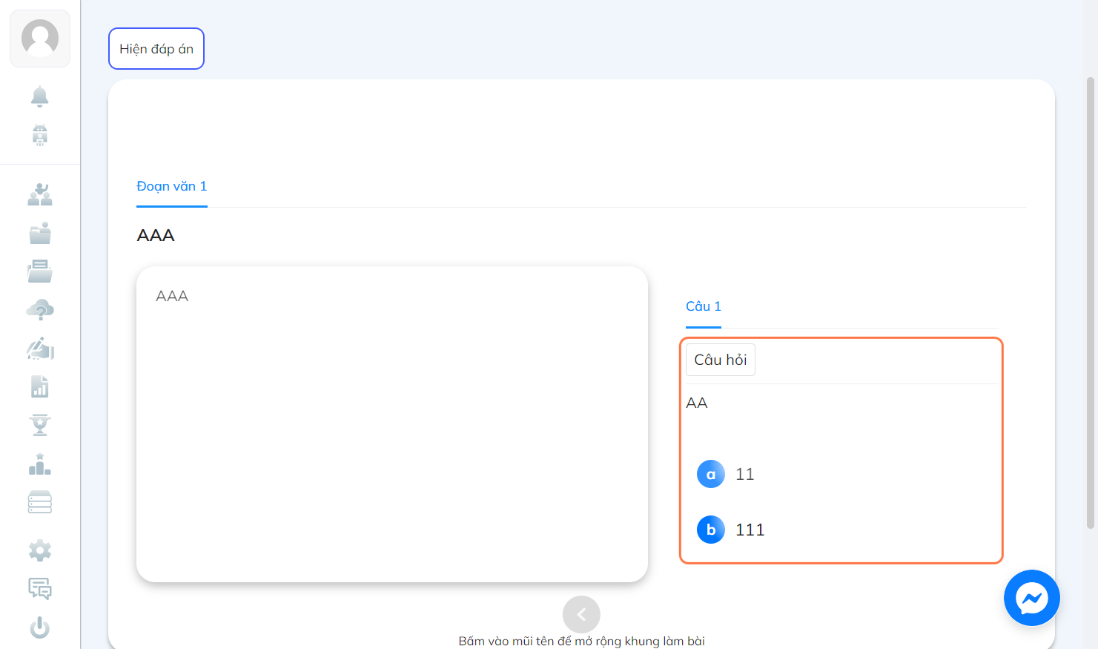
Task: Switch to the Đoạn văn 1 tab
Action: tap(172, 186)
